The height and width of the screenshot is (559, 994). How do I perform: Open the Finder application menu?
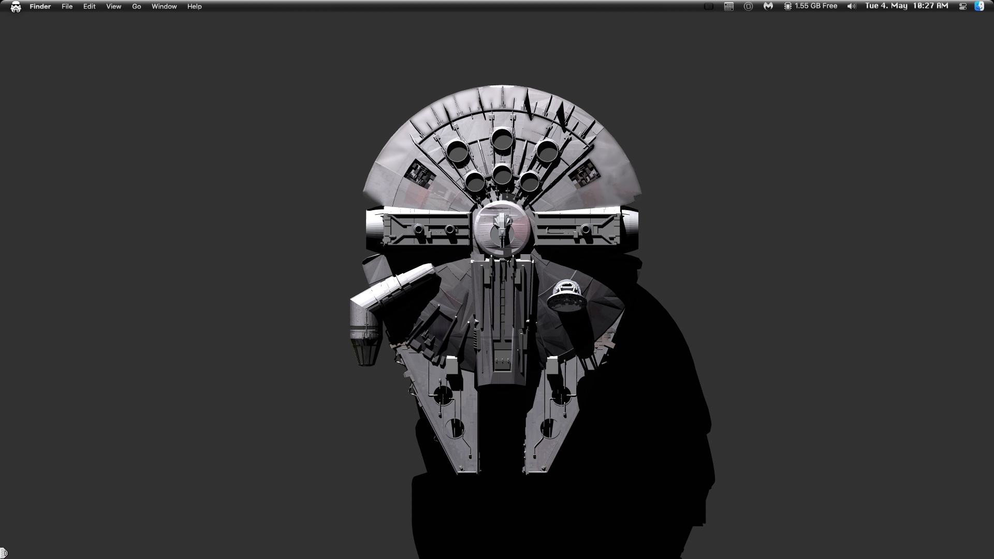[40, 6]
